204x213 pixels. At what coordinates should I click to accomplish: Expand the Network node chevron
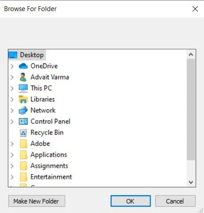tap(12, 111)
